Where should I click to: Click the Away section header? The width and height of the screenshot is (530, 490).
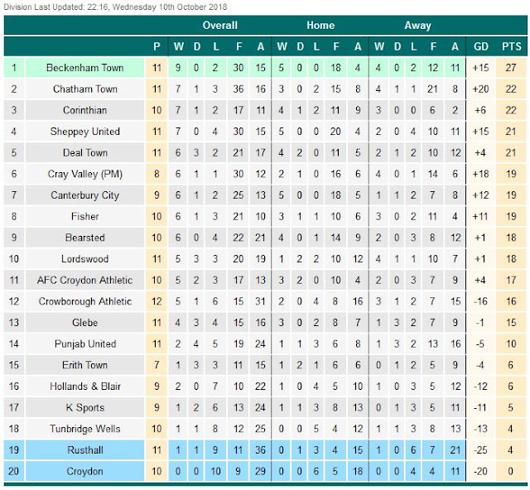pos(417,26)
